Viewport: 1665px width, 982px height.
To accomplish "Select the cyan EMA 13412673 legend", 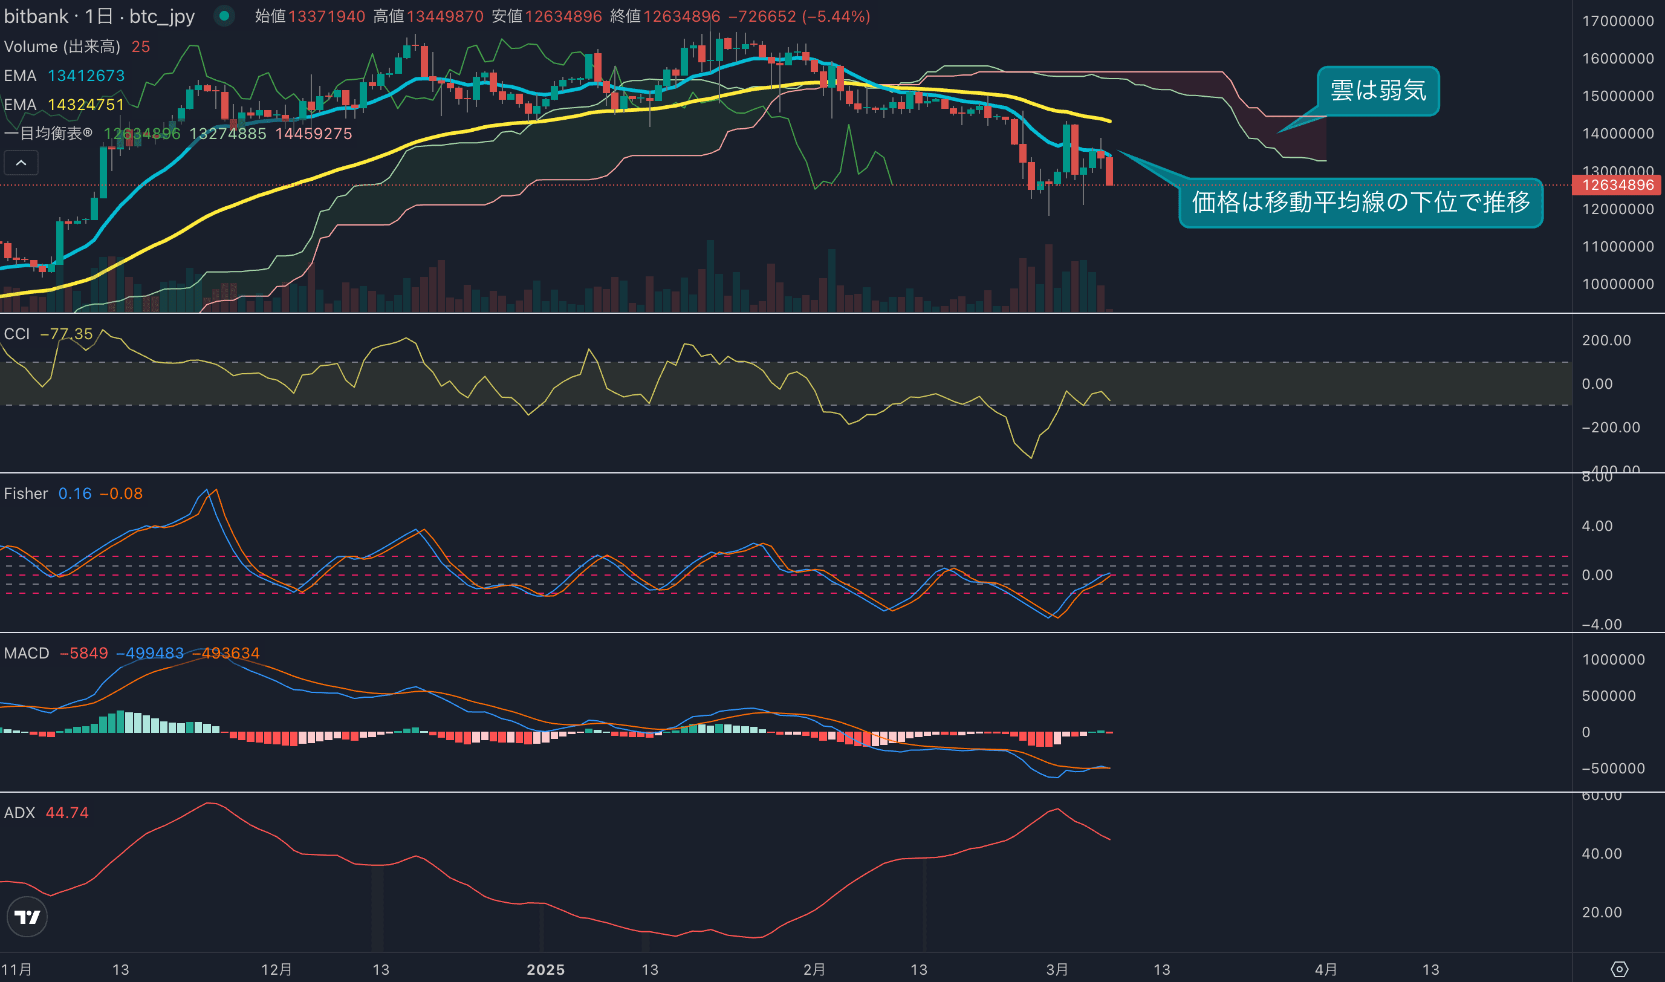I will point(64,76).
